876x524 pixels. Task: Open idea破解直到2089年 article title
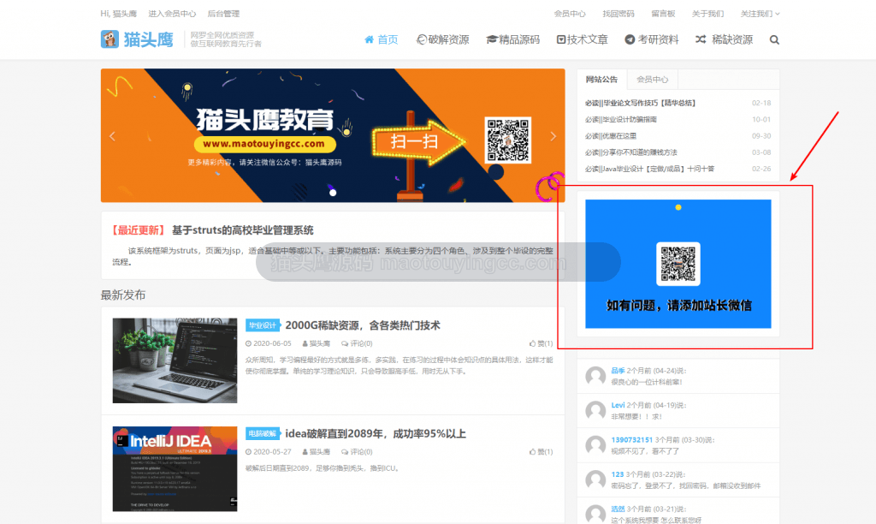tap(376, 434)
